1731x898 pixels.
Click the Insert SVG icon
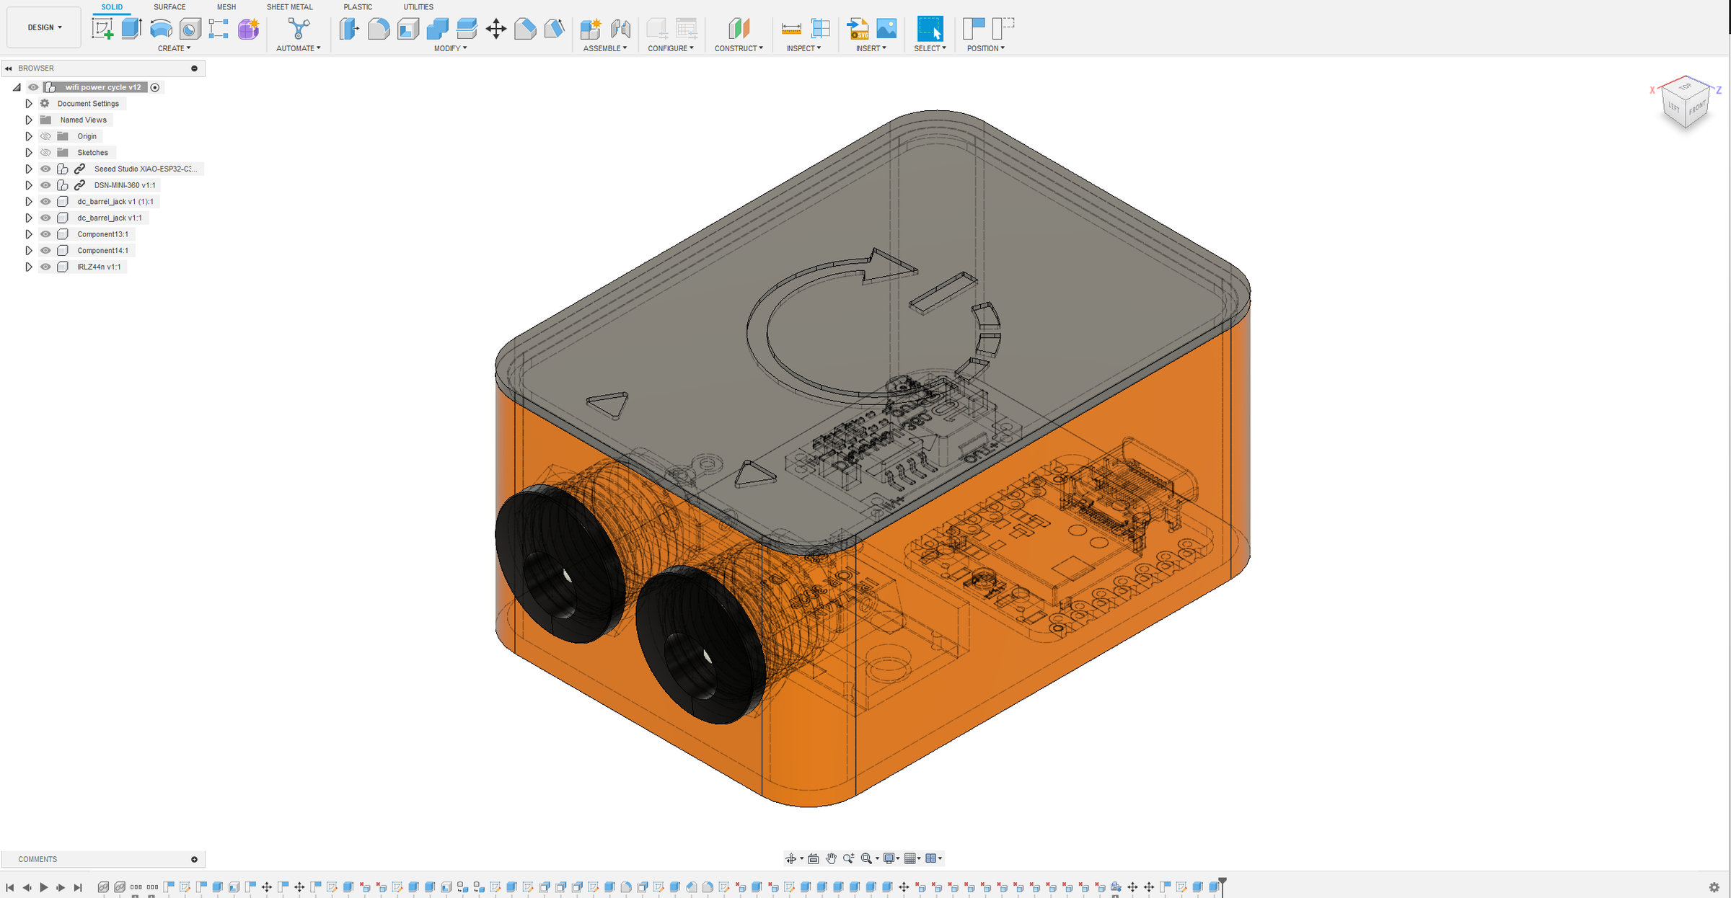[858, 29]
